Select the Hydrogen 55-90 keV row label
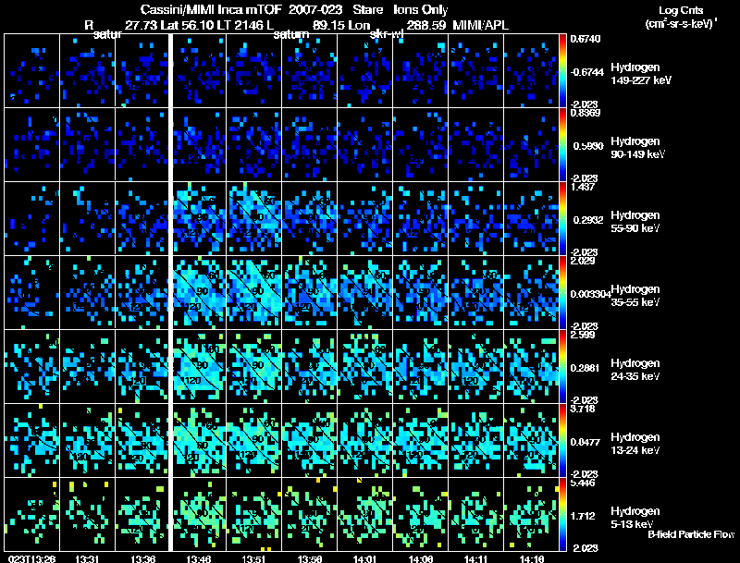 [x=635, y=222]
